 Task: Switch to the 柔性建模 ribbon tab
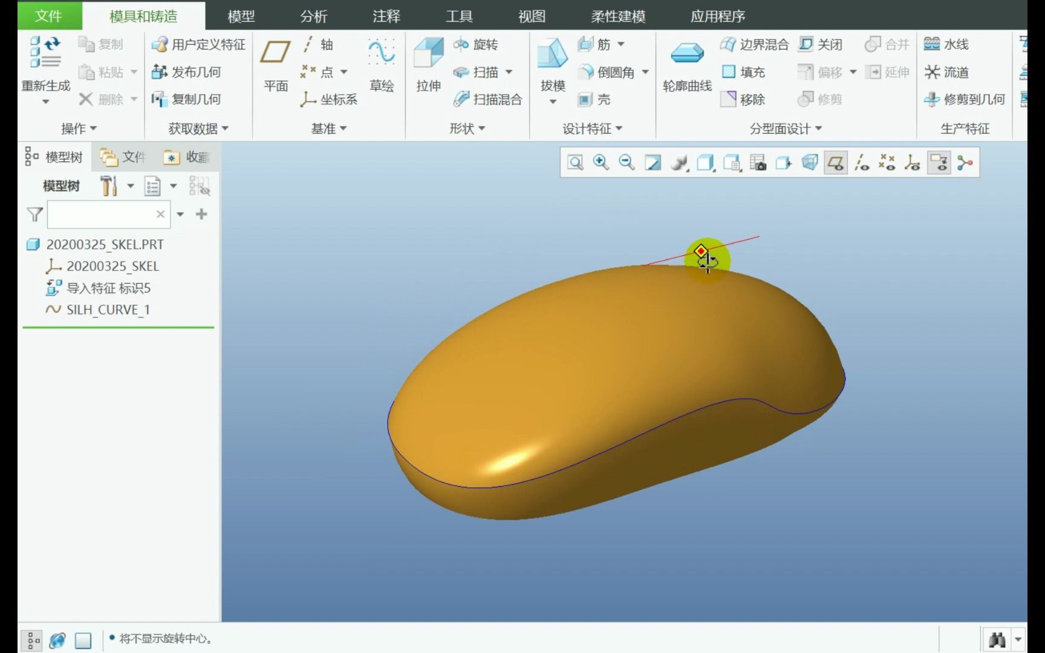tap(617, 16)
